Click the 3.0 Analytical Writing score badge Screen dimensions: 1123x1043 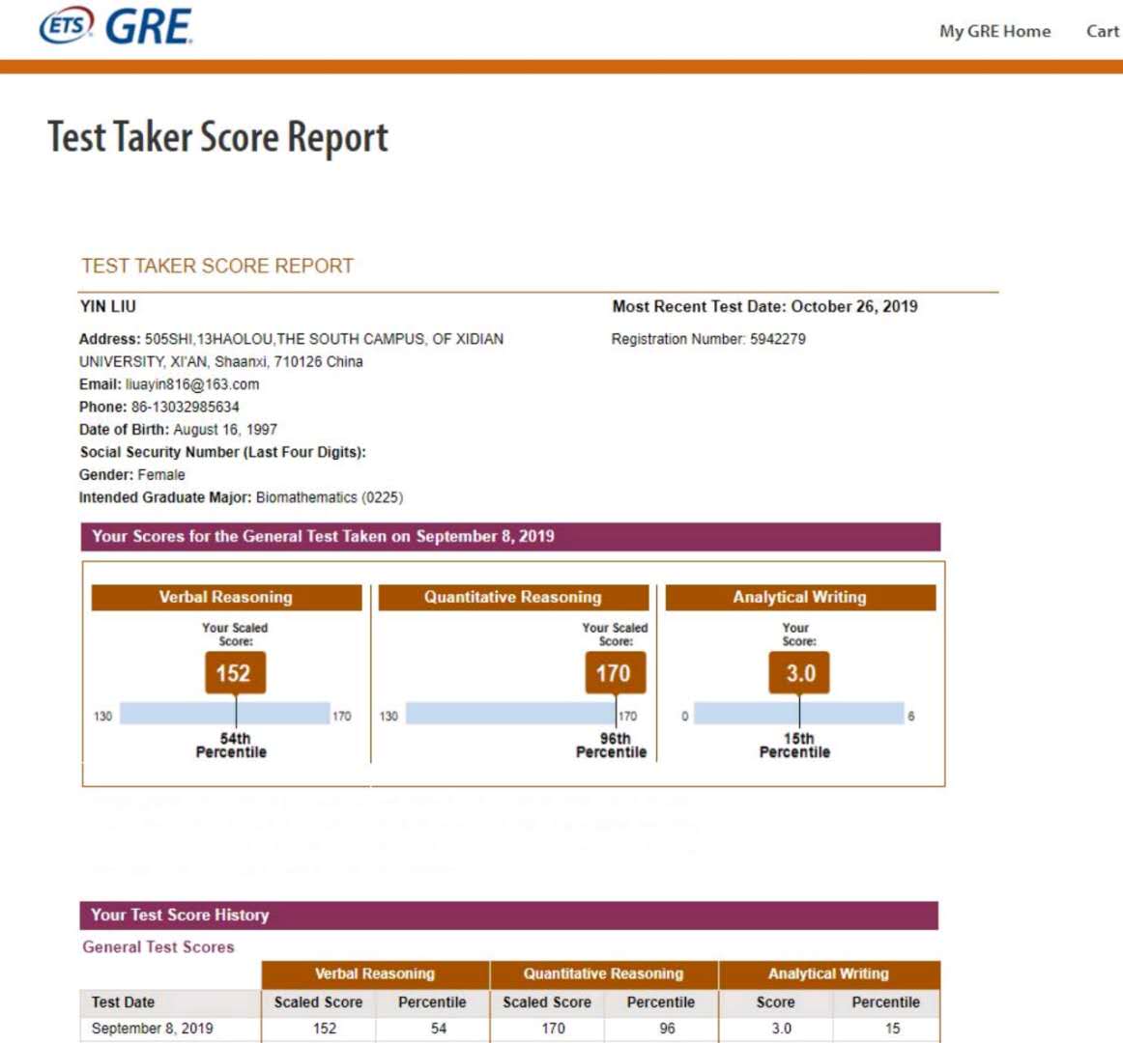[x=799, y=673]
